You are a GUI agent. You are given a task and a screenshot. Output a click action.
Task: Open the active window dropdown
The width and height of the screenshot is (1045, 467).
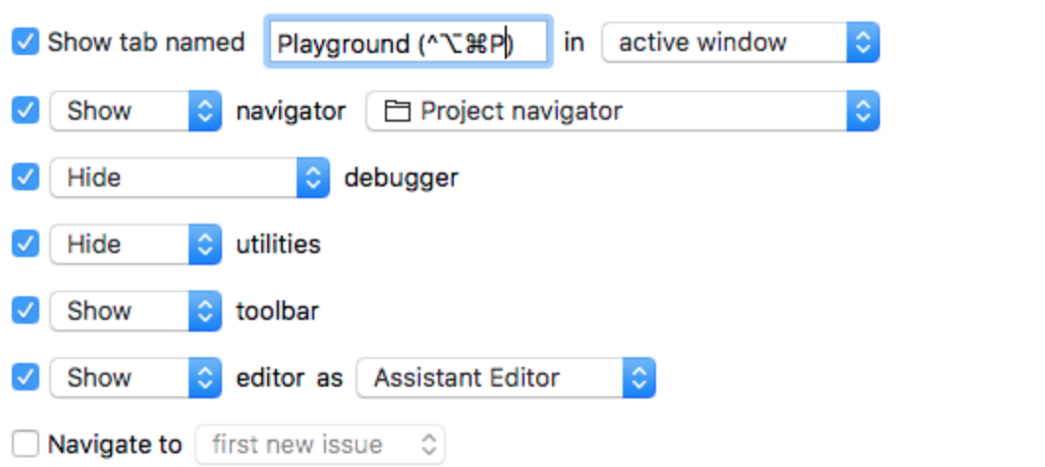pos(740,43)
